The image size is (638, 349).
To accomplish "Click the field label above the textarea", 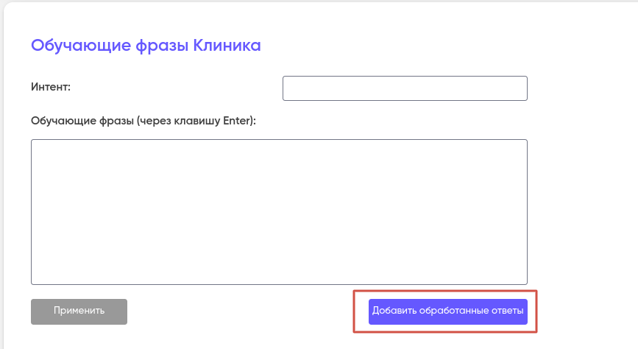I will (x=143, y=121).
